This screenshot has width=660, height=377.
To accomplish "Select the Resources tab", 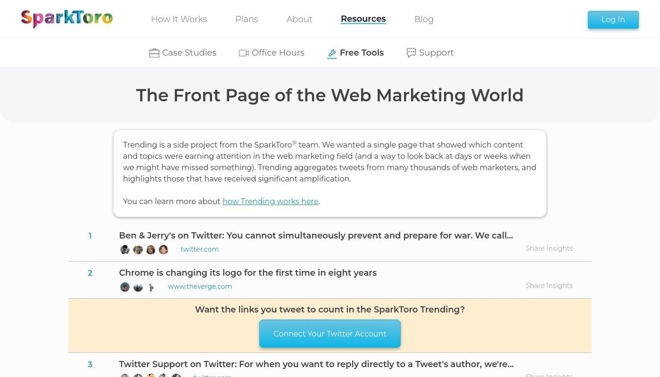I will click(x=363, y=19).
